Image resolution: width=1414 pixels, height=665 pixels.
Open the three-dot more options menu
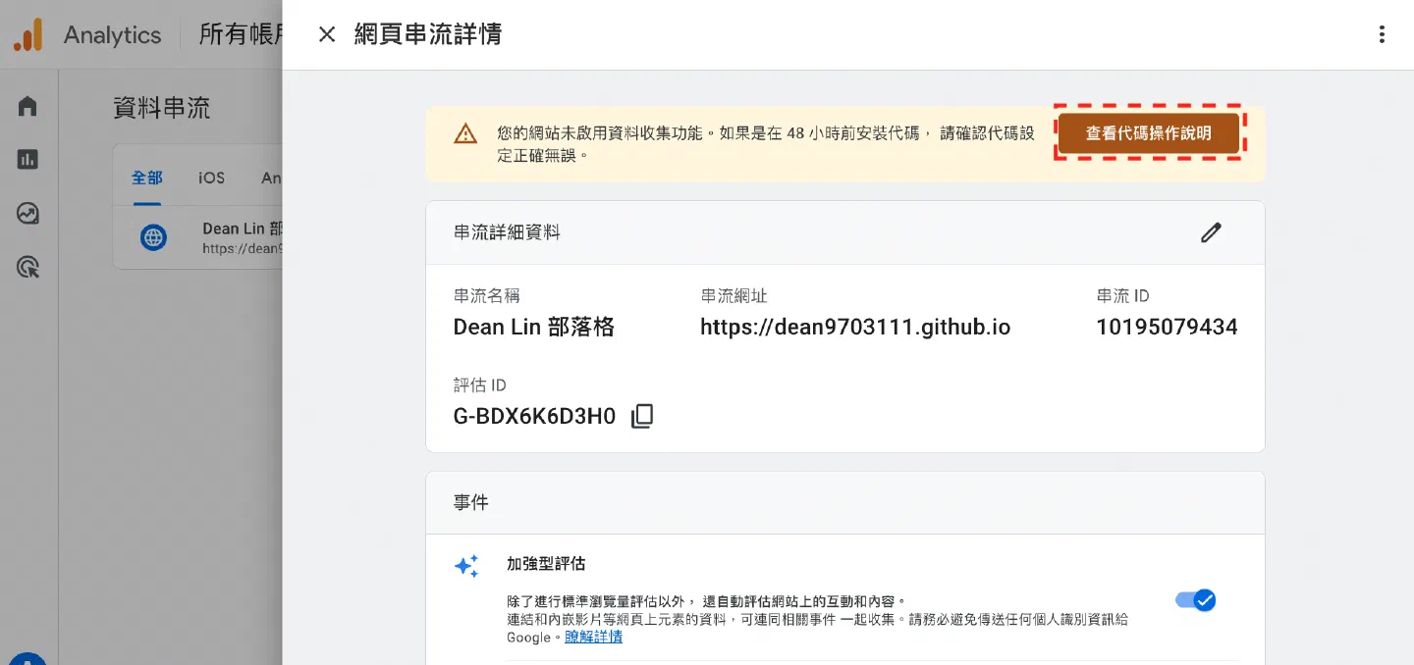click(1382, 34)
